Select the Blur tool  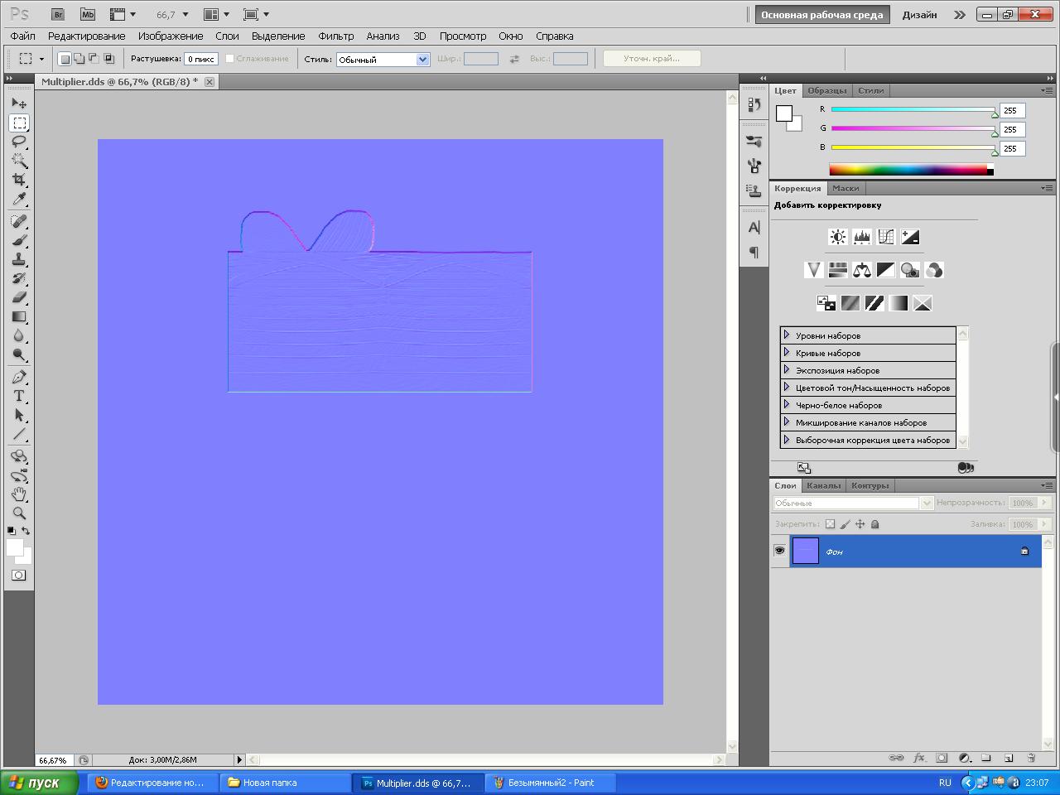point(19,335)
